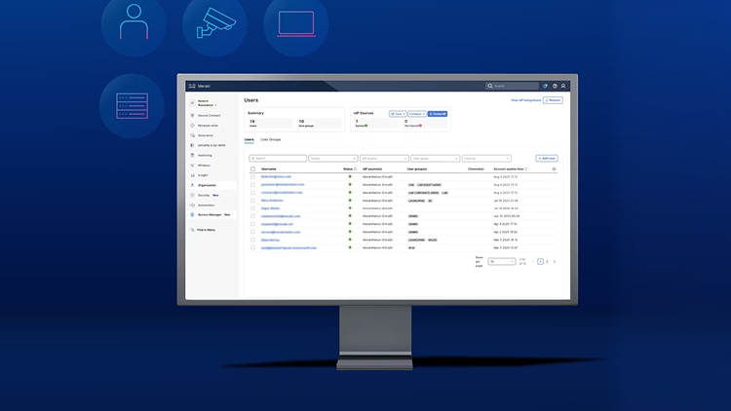
Task: Toggle the select-all checkbox in Username header
Action: (x=252, y=169)
